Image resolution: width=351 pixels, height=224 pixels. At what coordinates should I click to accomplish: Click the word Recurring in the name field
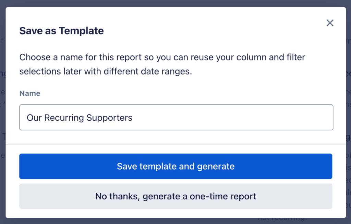[64, 118]
